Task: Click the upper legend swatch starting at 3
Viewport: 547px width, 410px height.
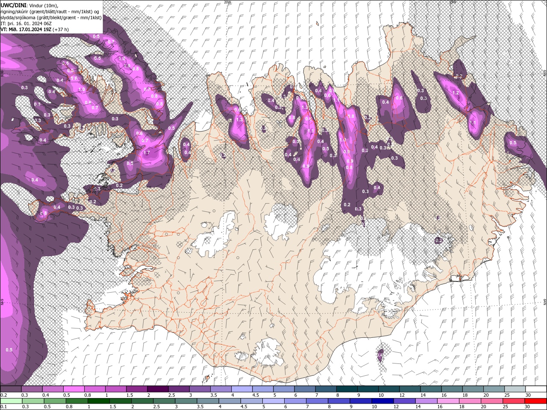Action: point(200,389)
